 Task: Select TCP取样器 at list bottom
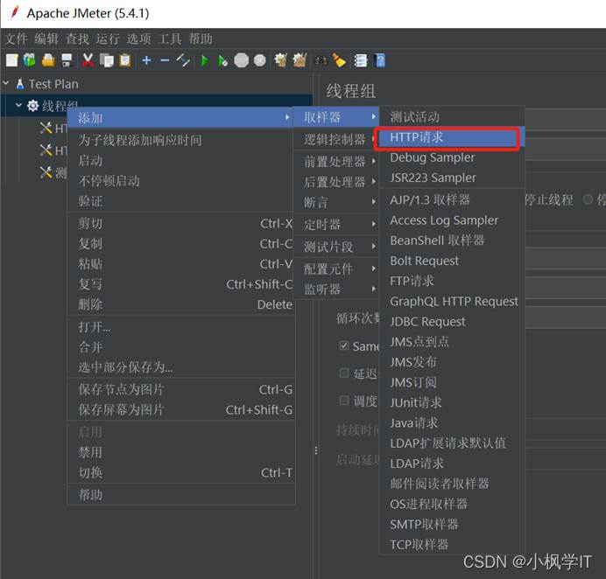pos(451,545)
